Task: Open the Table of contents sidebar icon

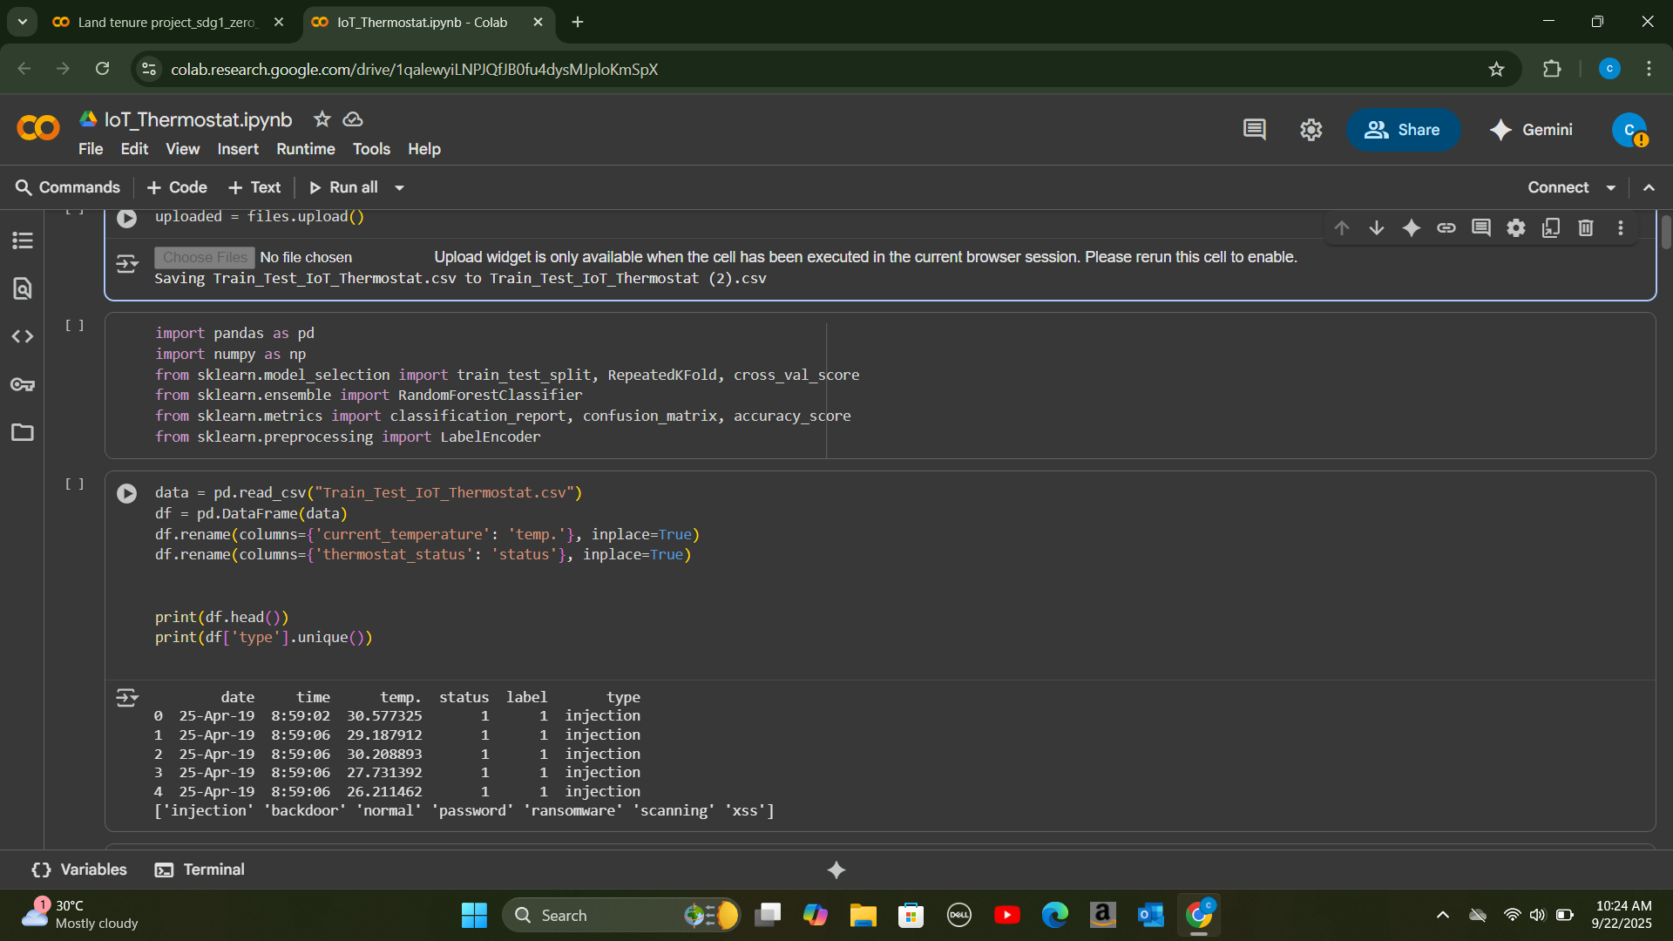Action: click(x=23, y=240)
